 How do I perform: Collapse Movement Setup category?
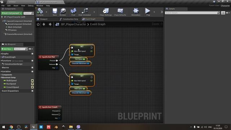point(1,78)
